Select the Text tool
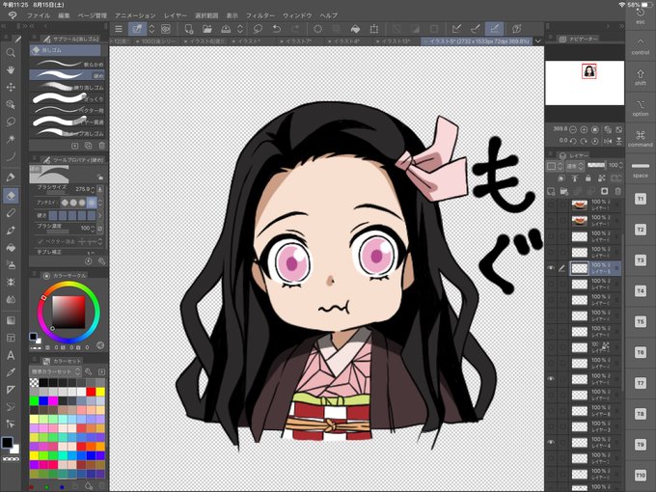Image resolution: width=656 pixels, height=492 pixels. pyautogui.click(x=11, y=355)
